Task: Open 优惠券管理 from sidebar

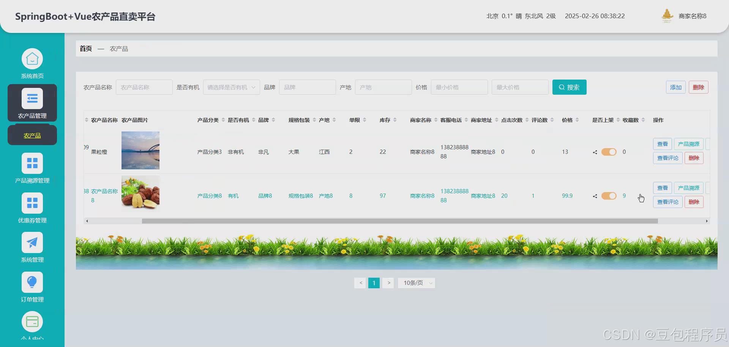Action: (x=32, y=208)
